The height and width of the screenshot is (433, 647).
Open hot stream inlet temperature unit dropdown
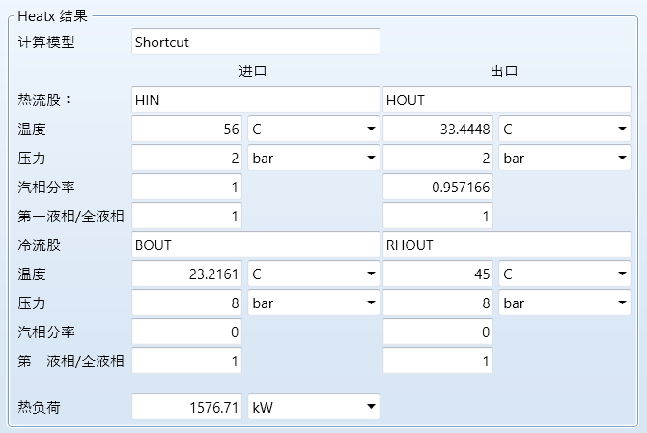coord(313,129)
